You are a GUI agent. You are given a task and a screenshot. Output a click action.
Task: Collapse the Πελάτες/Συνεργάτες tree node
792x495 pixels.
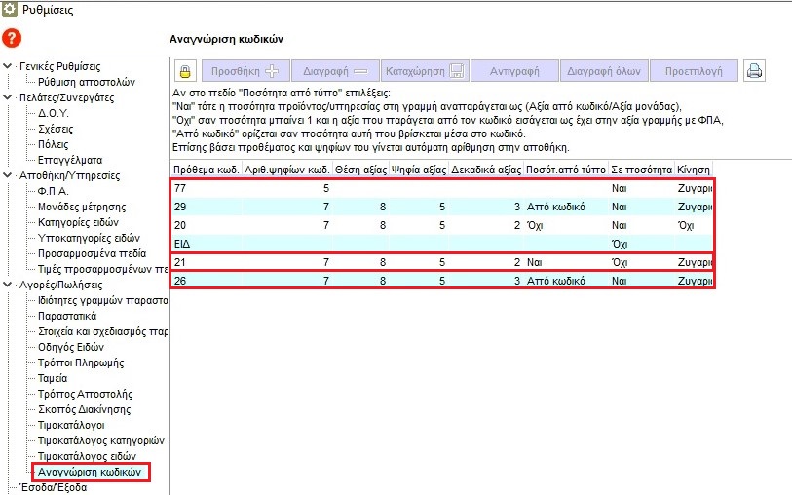[8, 97]
